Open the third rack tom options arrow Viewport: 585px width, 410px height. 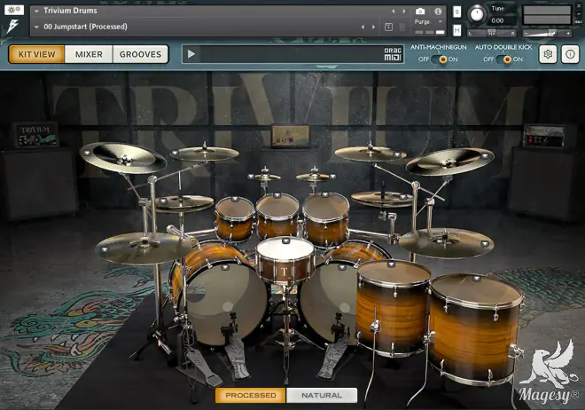pyautogui.click(x=325, y=194)
